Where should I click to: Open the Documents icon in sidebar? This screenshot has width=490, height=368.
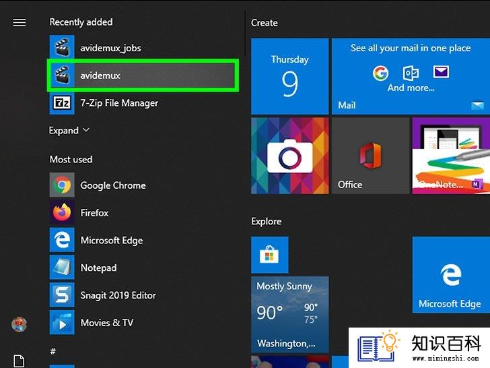19,361
